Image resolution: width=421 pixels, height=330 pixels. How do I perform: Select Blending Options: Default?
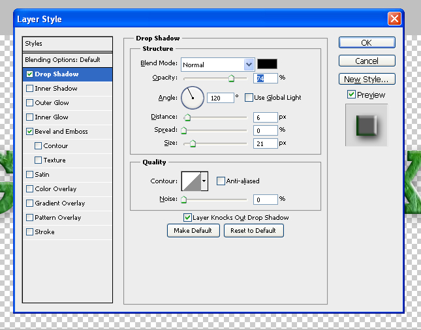tap(63, 60)
